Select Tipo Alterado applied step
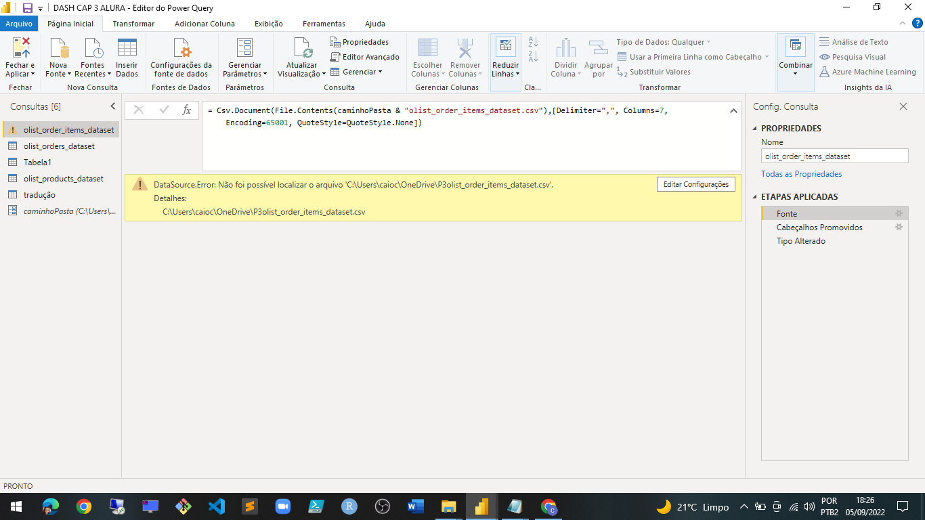 point(834,241)
